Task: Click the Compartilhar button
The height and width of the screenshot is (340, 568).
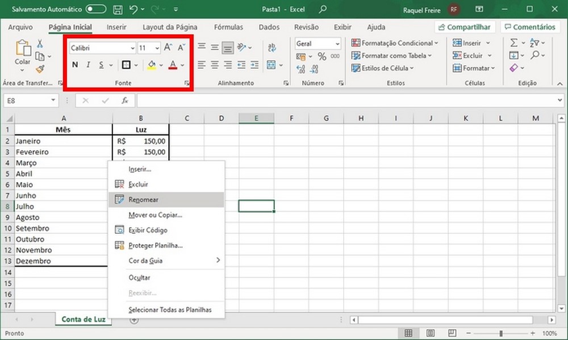Action: [465, 27]
